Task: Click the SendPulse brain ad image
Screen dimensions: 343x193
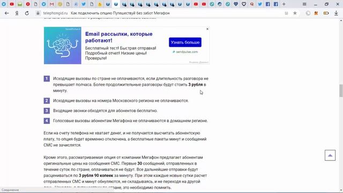Action: (63, 46)
